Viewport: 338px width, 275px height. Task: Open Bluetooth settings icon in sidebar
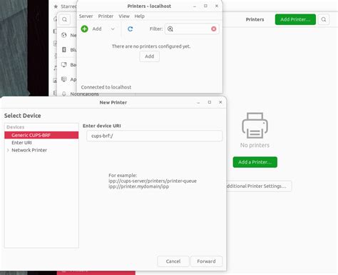[x=64, y=49]
